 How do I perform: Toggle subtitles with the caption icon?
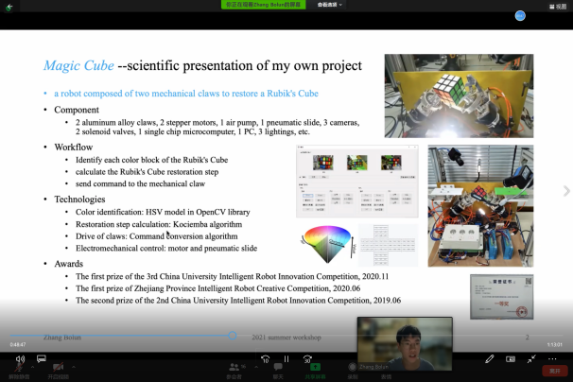(41, 359)
